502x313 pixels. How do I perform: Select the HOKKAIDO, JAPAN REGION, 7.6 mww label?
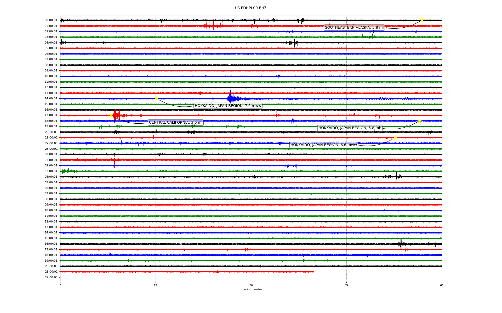coord(228,106)
